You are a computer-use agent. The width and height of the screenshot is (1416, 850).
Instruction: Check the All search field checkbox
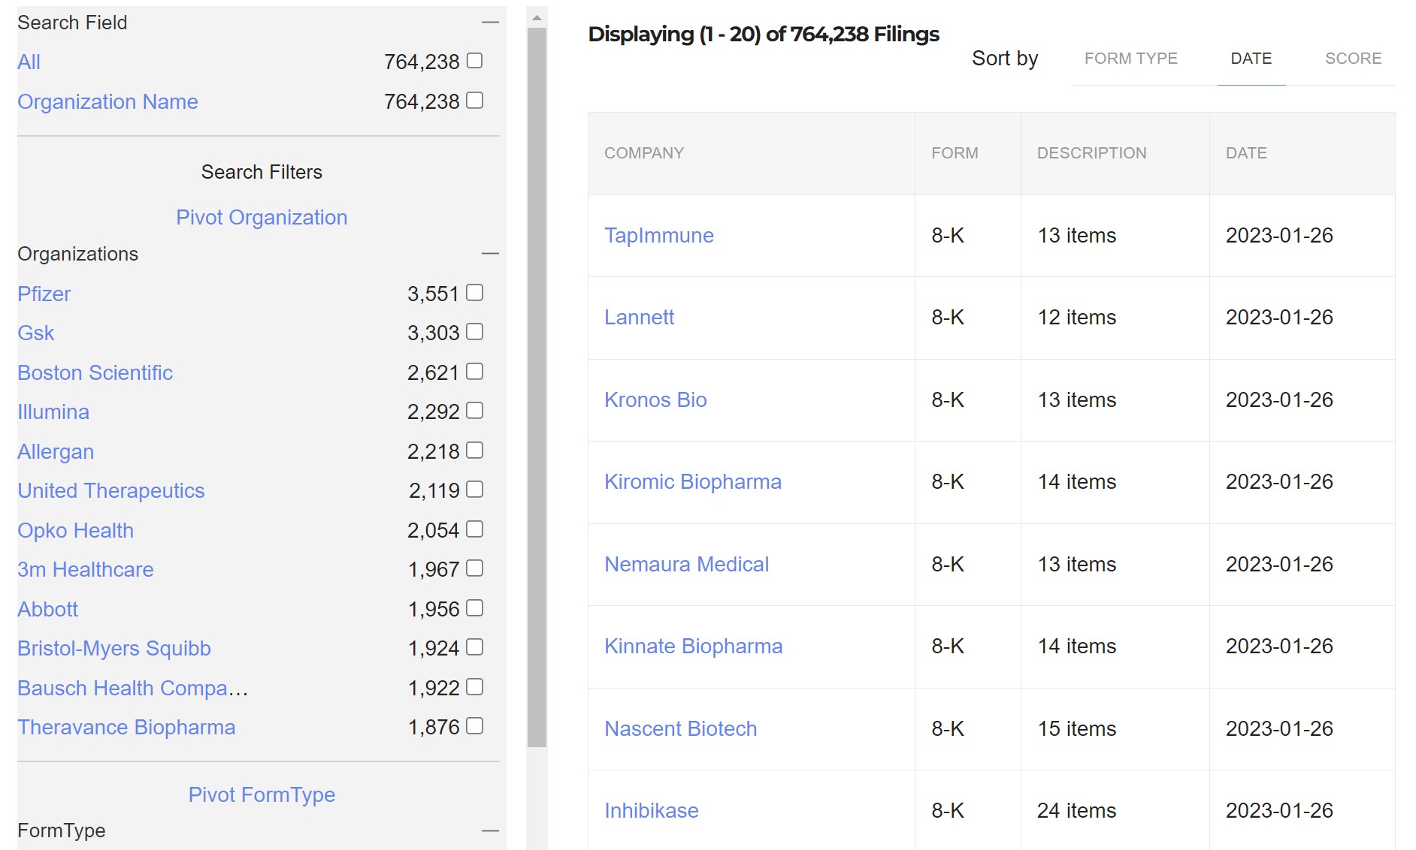474,60
